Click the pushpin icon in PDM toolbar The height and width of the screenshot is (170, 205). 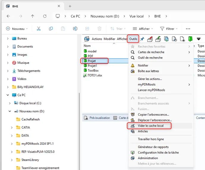point(142,39)
